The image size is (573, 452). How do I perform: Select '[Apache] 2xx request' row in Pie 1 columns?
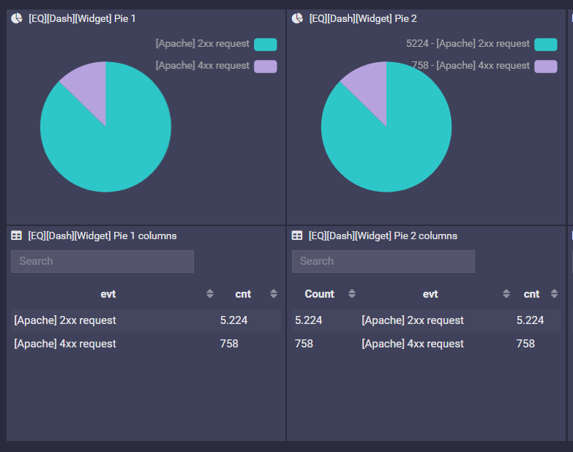point(146,320)
